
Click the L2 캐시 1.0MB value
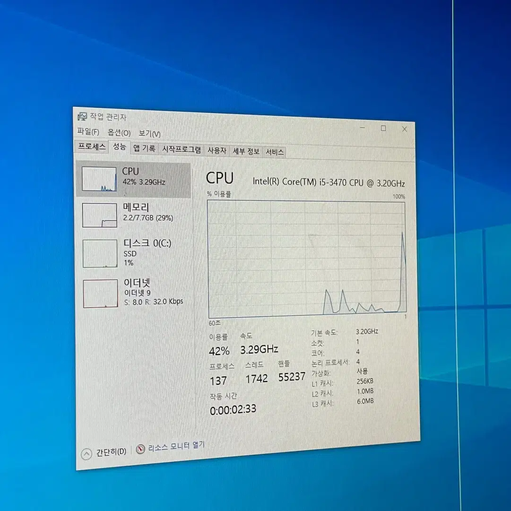[x=365, y=391]
